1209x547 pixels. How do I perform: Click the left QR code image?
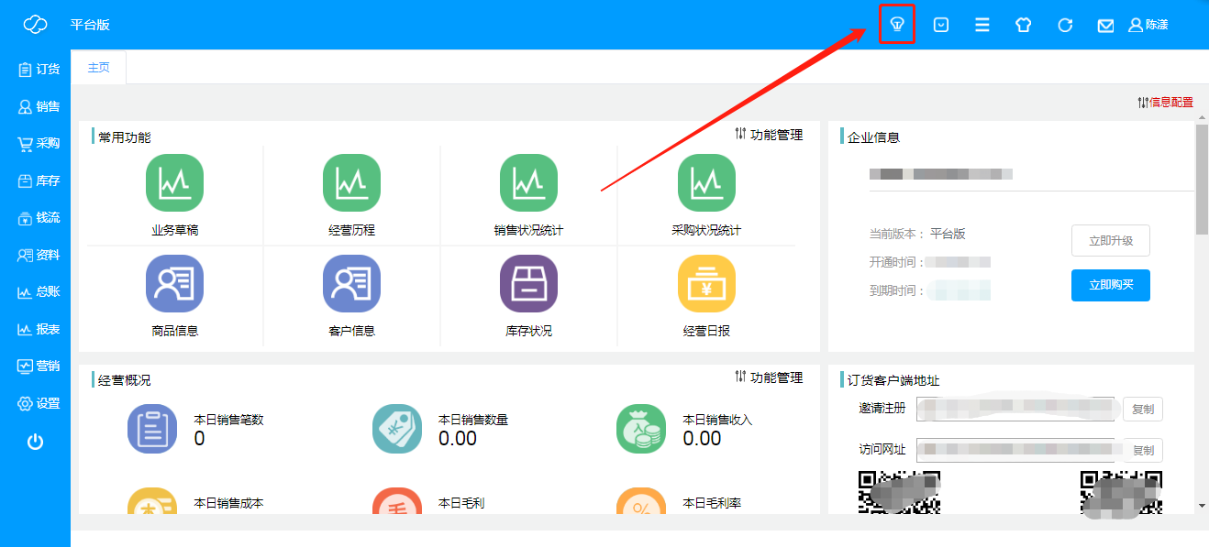(899, 492)
